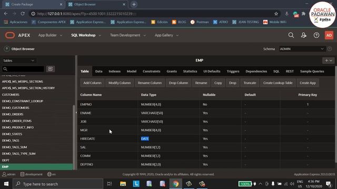337x189 pixels.
Task: Open the notifications center icon
Action: [x=329, y=184]
